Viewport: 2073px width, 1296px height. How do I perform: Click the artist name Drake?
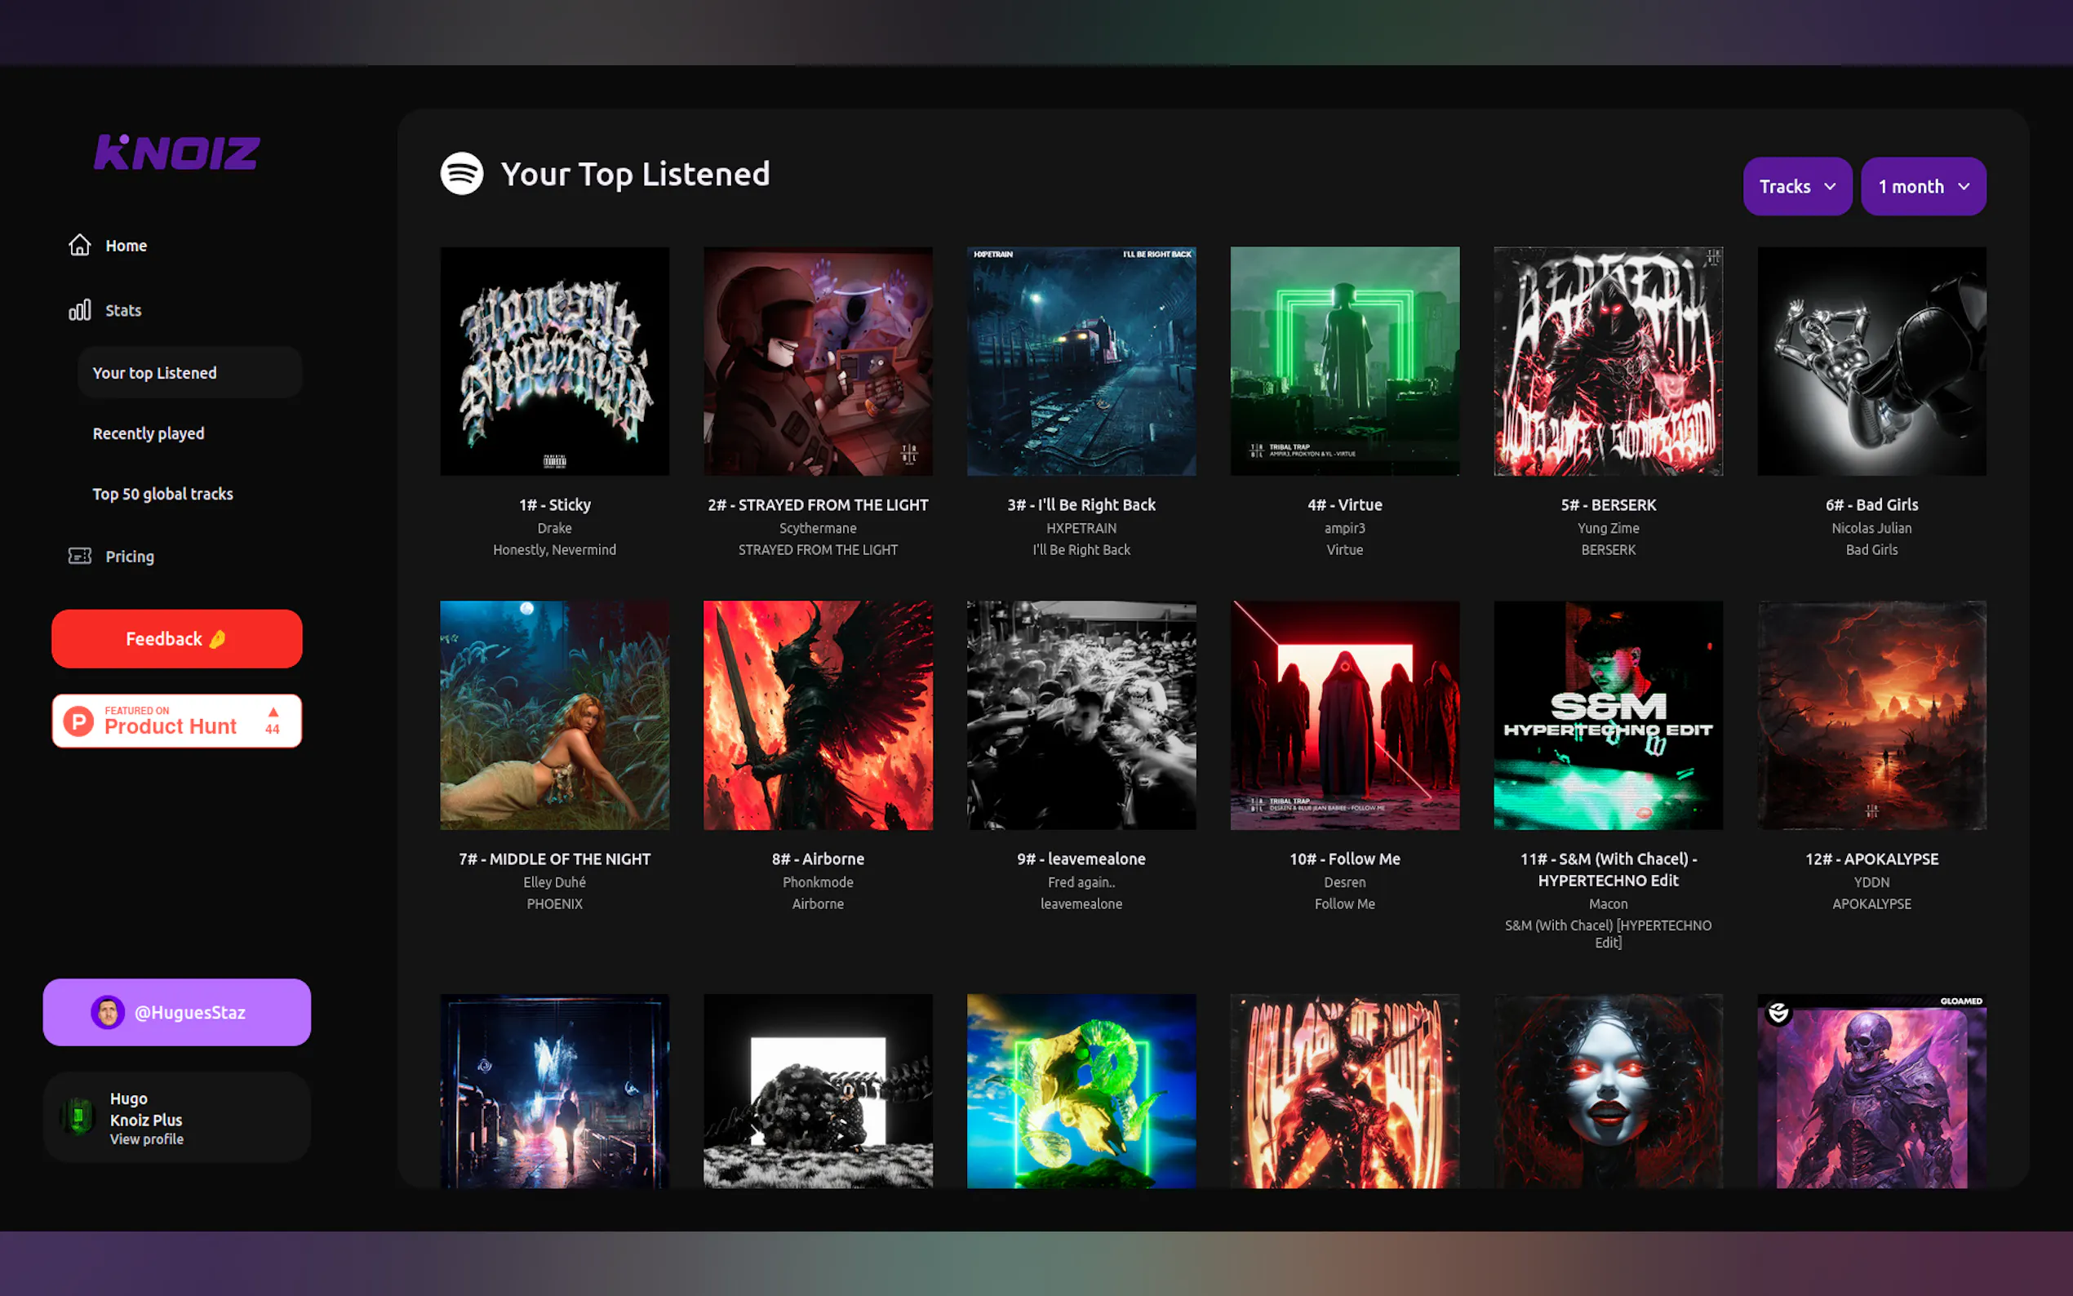[x=554, y=528]
